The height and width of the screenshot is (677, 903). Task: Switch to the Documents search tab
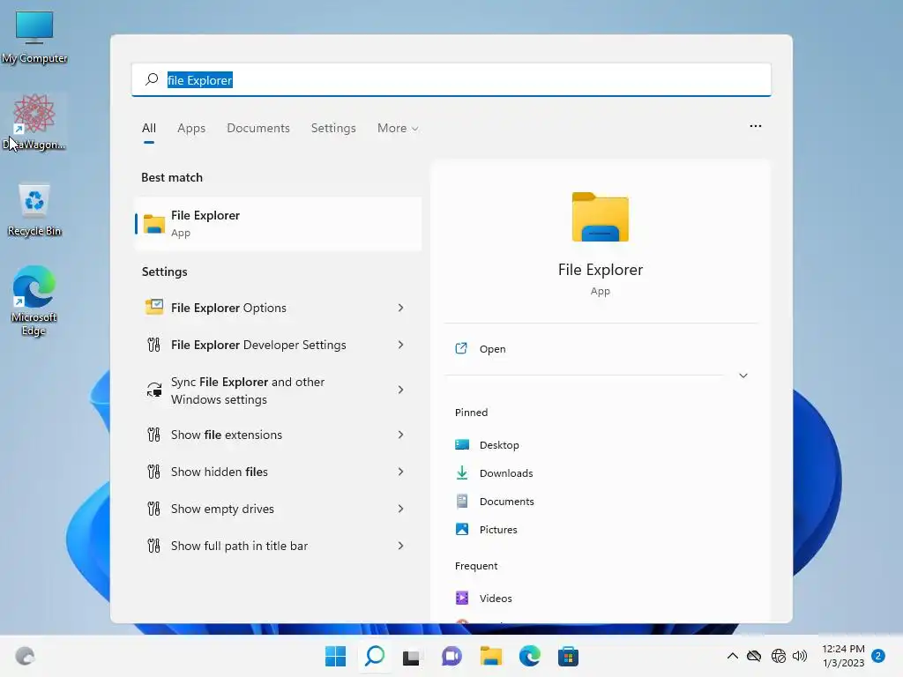258,128
